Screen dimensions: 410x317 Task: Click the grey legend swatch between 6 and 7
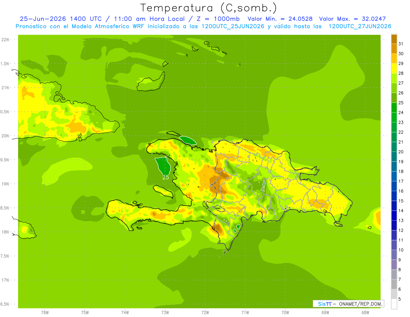click(x=394, y=284)
